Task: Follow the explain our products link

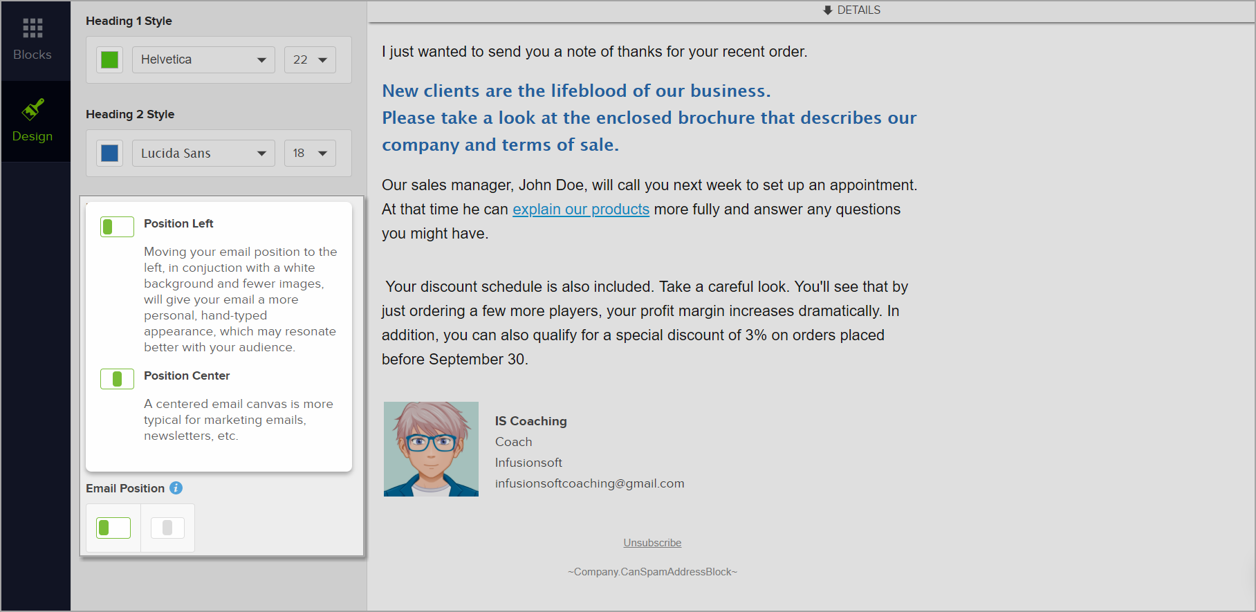Action: (x=581, y=210)
